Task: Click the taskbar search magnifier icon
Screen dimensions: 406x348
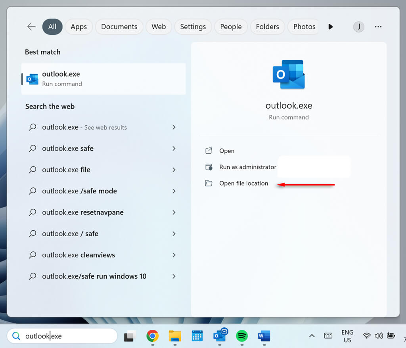Action: (x=16, y=336)
